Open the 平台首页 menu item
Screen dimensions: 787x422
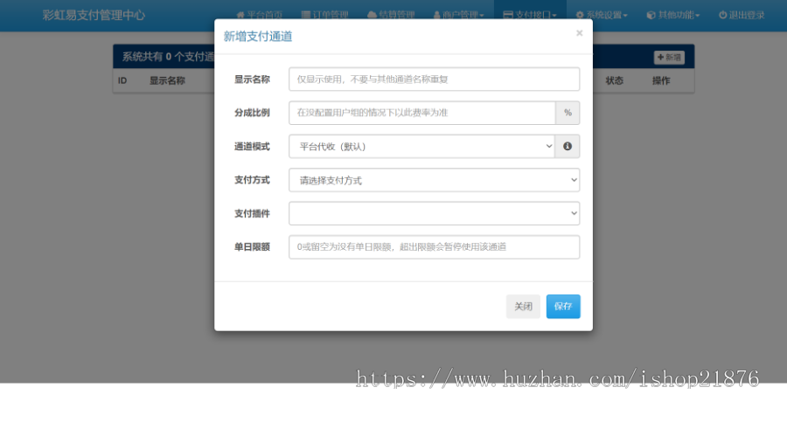pyautogui.click(x=260, y=15)
